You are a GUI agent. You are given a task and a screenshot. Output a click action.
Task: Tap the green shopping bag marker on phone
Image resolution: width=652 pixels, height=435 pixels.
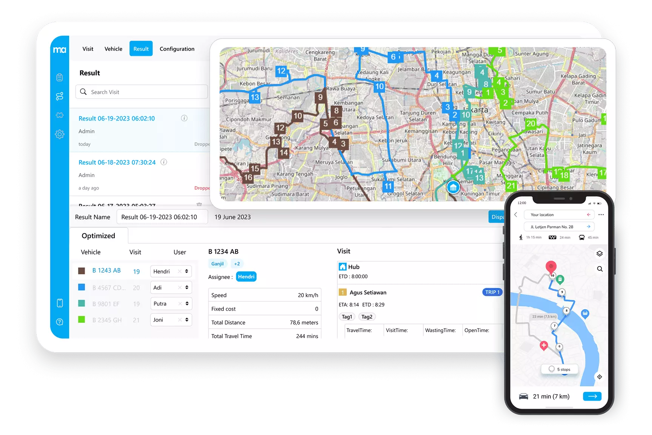[x=560, y=279]
